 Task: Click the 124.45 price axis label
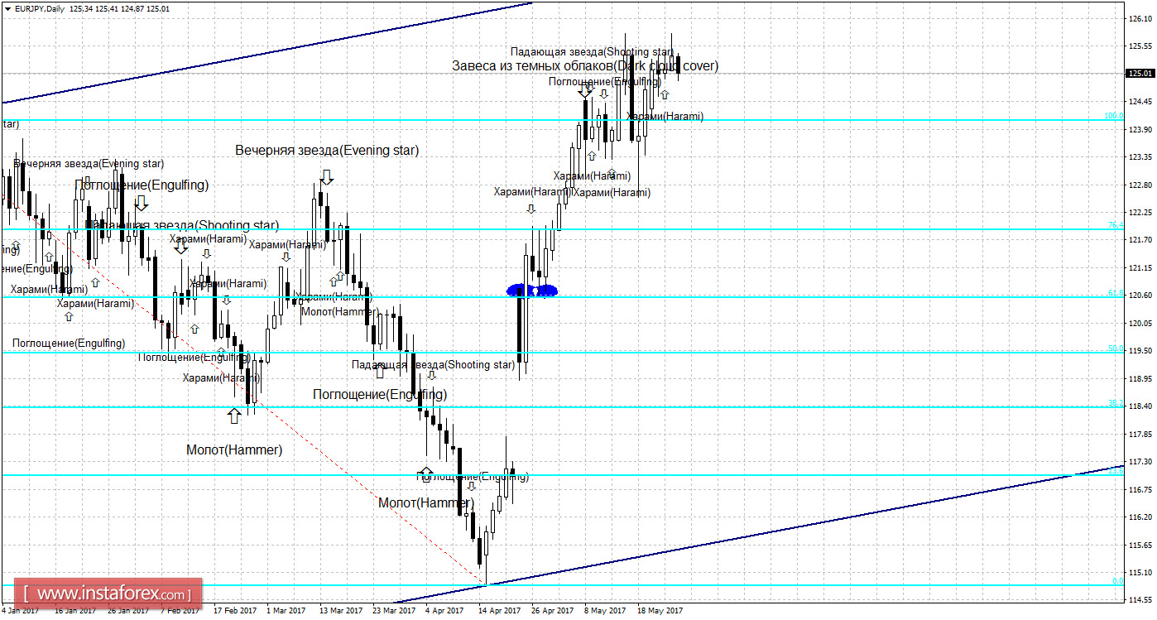click(1140, 101)
